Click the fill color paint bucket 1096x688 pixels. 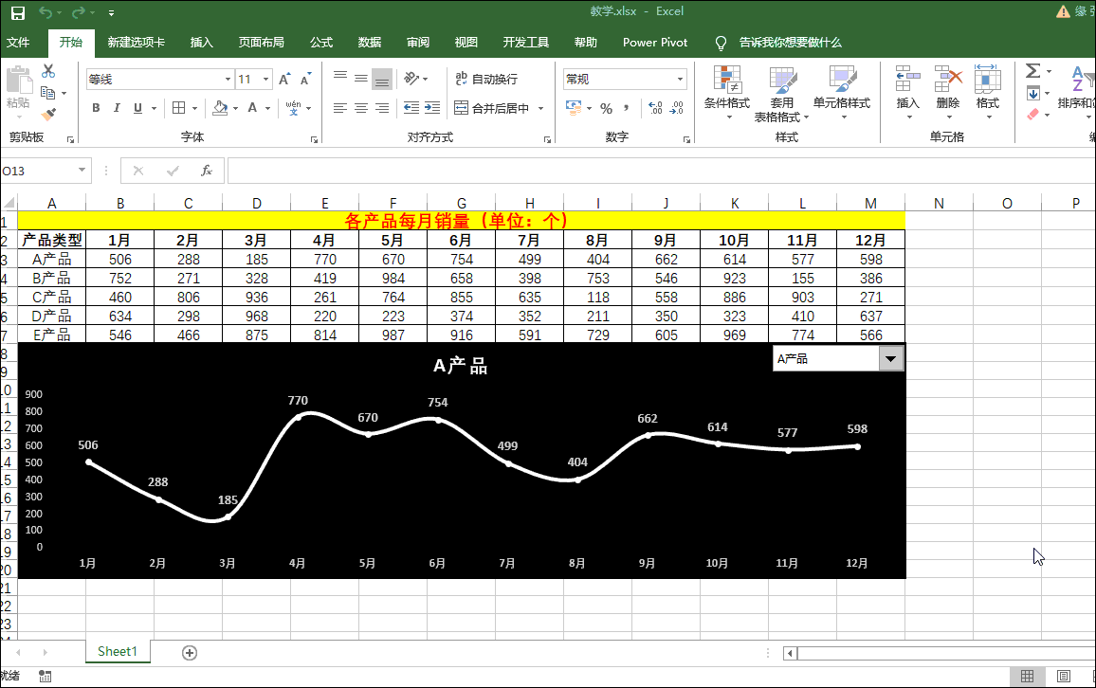pos(220,108)
